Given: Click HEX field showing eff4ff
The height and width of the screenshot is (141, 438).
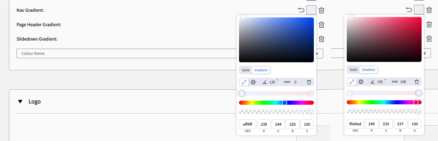Looking at the screenshot, I should click(248, 124).
